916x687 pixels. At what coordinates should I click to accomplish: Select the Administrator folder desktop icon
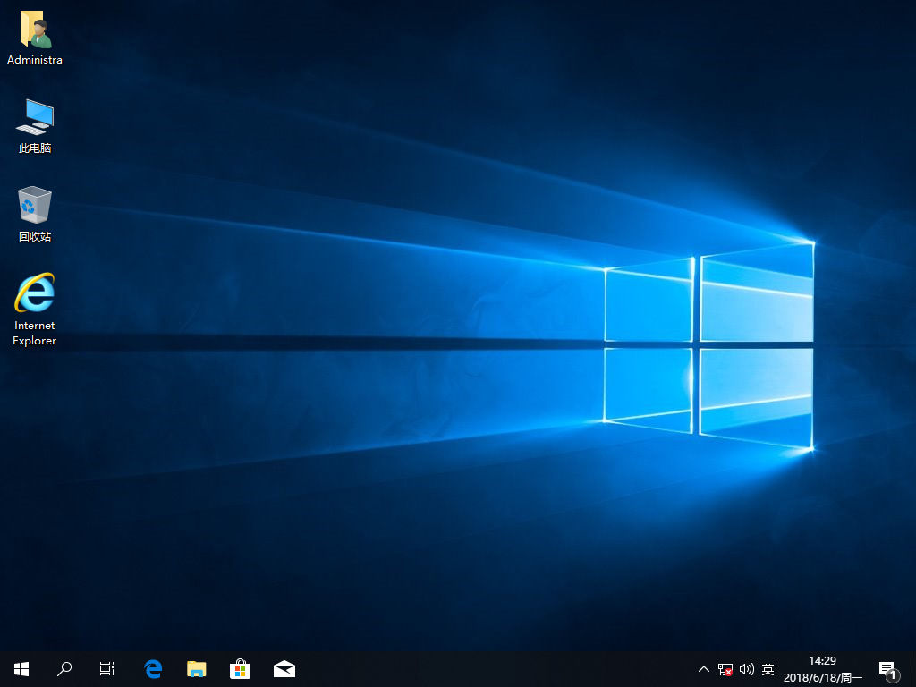(35, 37)
